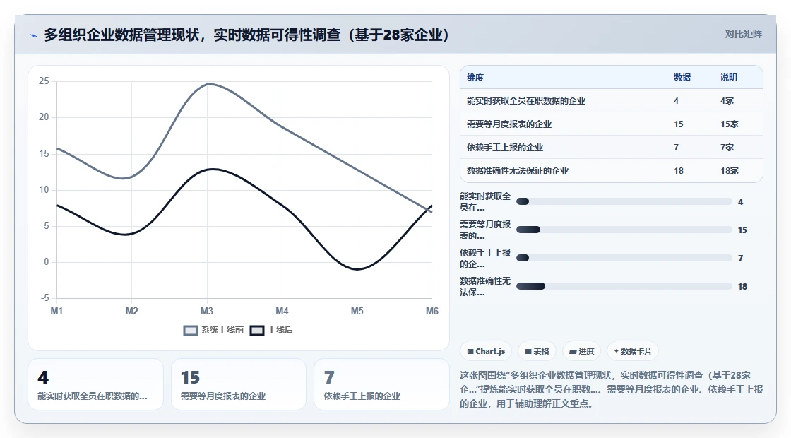The width and height of the screenshot is (791, 438).
Task: Select the 数据卡片 tag chip
Action: click(x=633, y=351)
